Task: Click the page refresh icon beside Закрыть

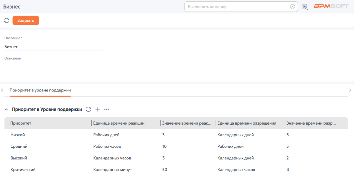Action: click(x=7, y=20)
